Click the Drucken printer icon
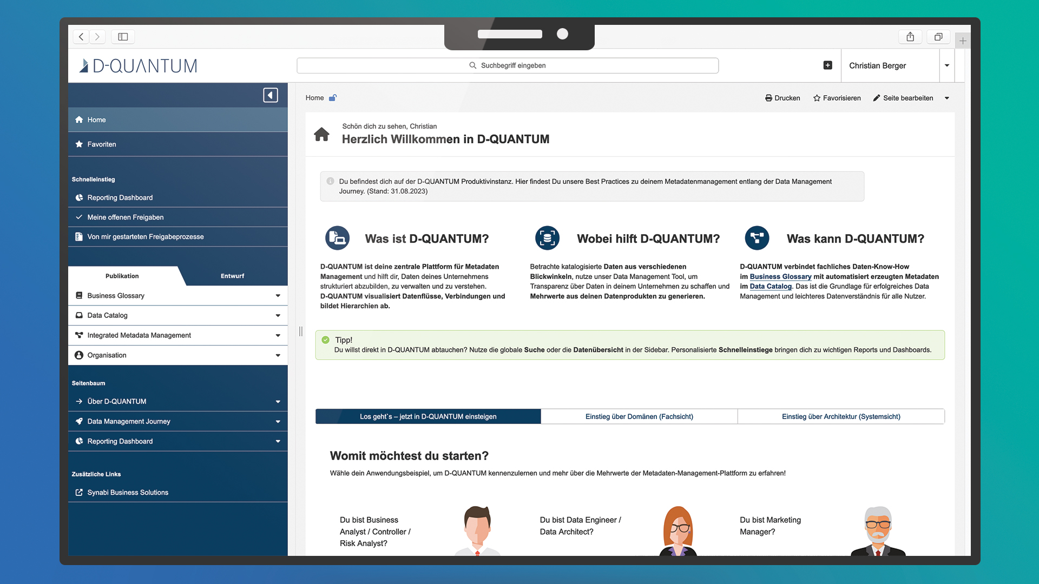The width and height of the screenshot is (1039, 584). [768, 98]
